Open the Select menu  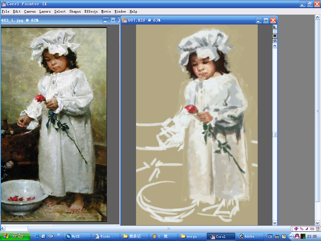click(x=60, y=12)
